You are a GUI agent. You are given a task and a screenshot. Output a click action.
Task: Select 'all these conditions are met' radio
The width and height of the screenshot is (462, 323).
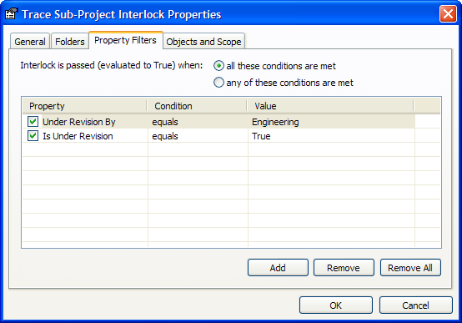pyautogui.click(x=218, y=66)
